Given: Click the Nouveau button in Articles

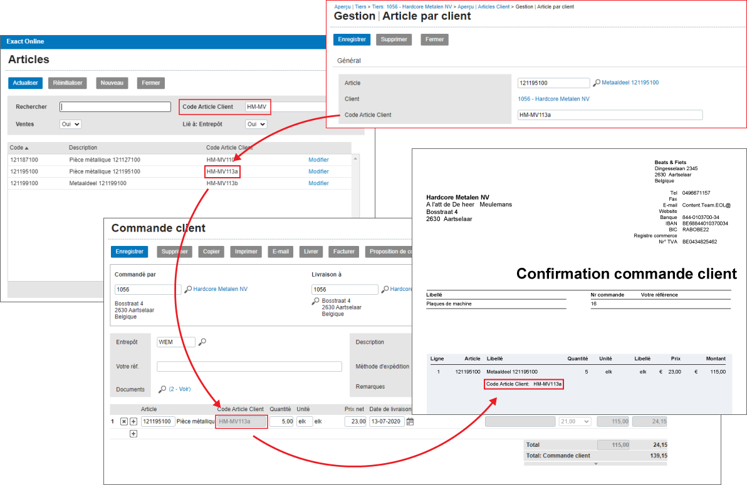Looking at the screenshot, I should (112, 83).
